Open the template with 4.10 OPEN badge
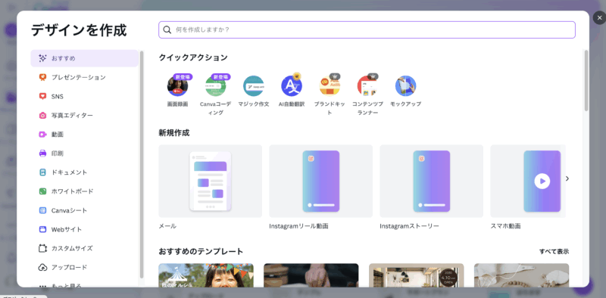Image resolution: width=606 pixels, height=298 pixels. 416,275
